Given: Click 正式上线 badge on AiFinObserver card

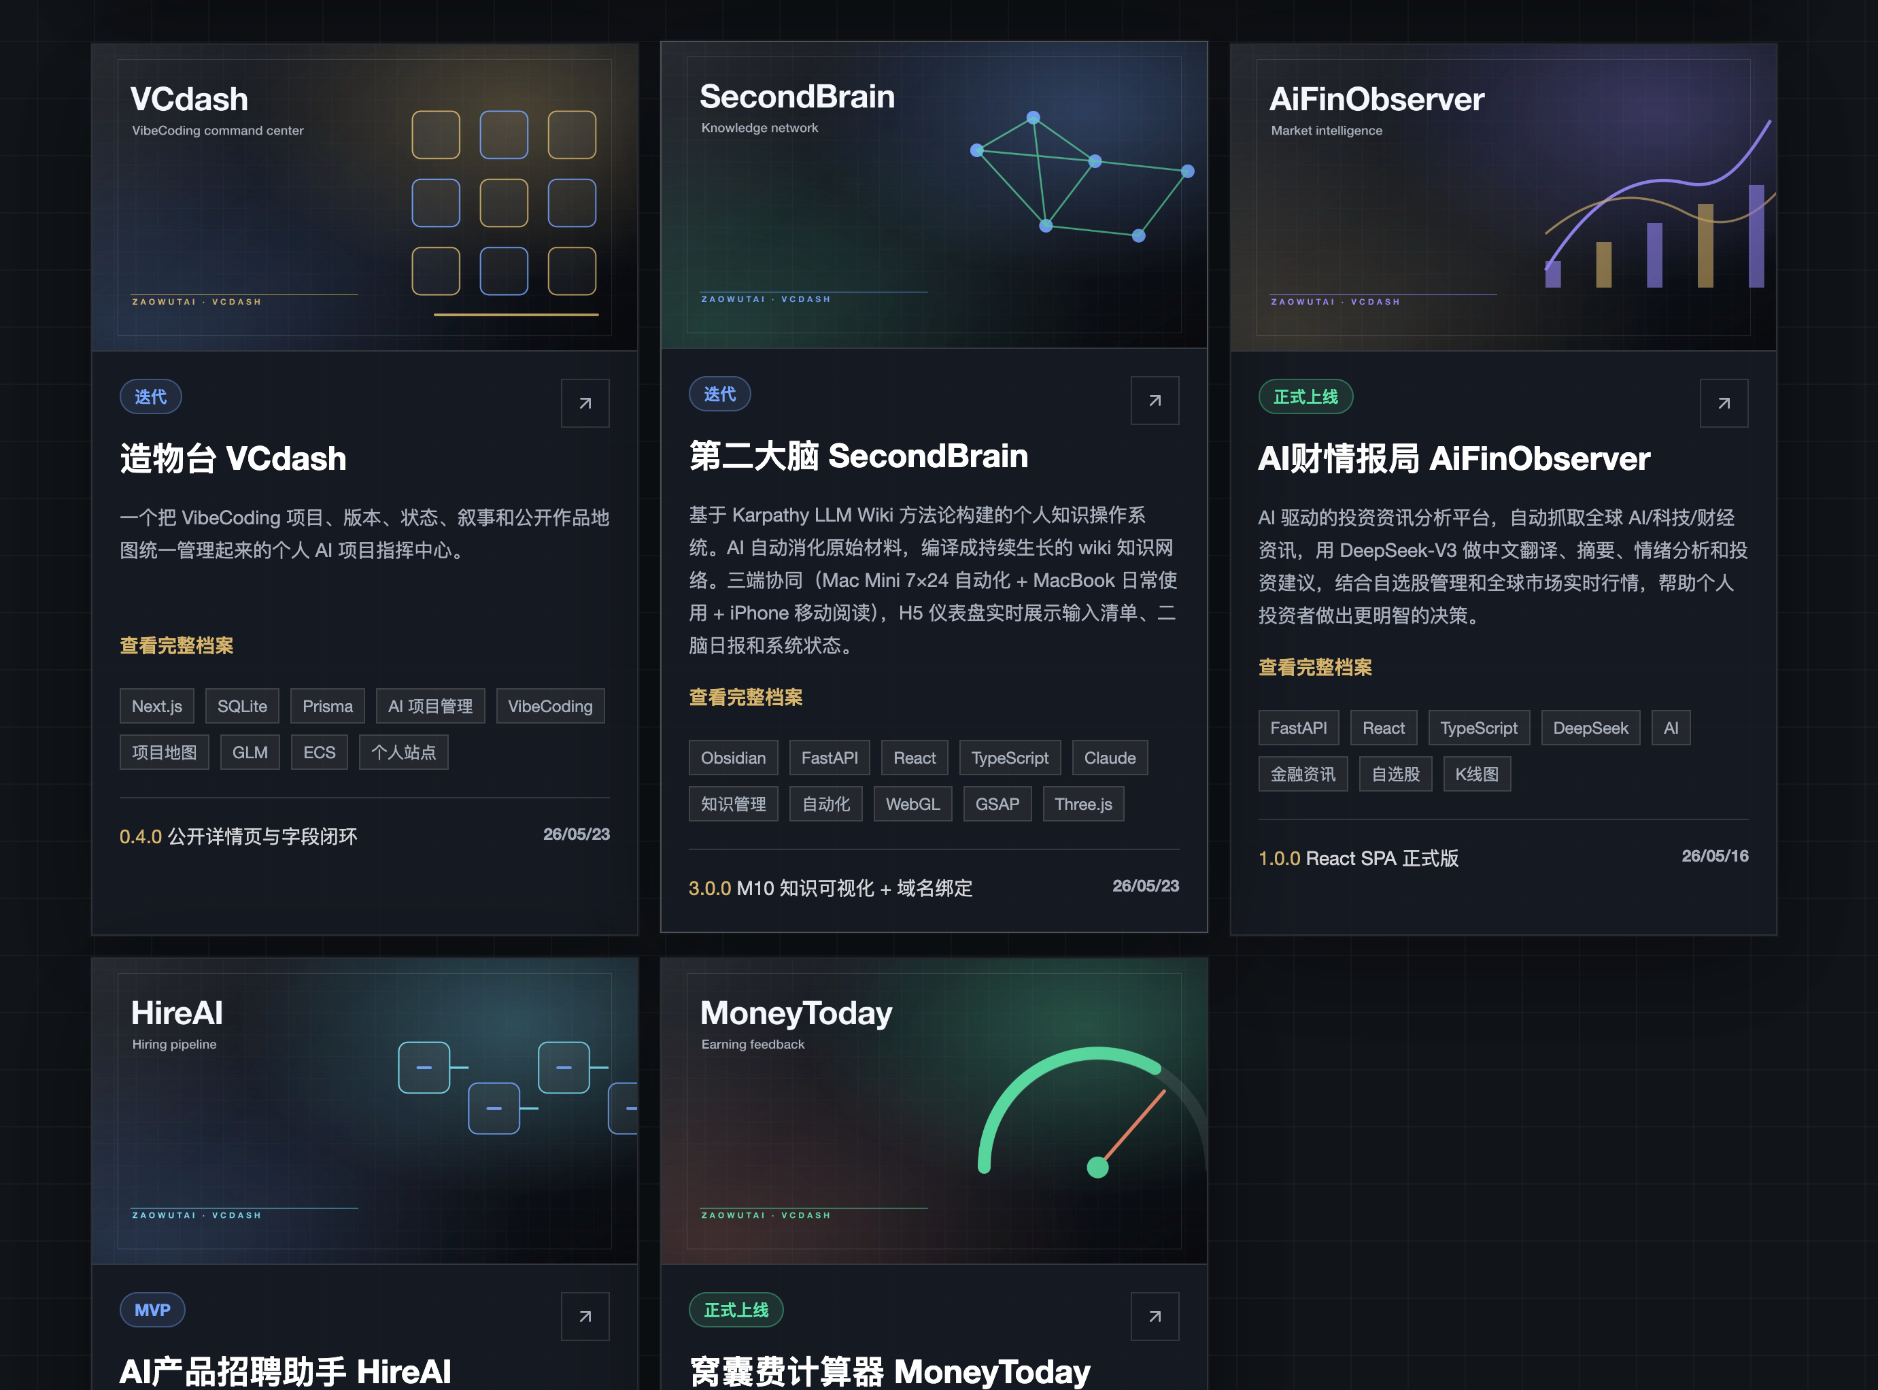Looking at the screenshot, I should pos(1306,396).
